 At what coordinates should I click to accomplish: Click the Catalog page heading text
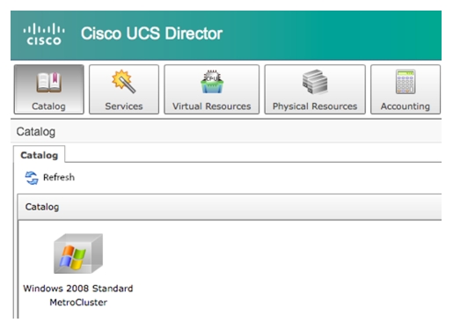(x=36, y=132)
